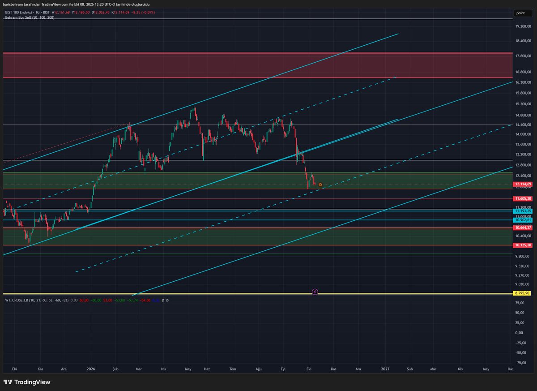Click the red 12.114,69 current price label
This screenshot has height=391, width=537.
[523, 184]
